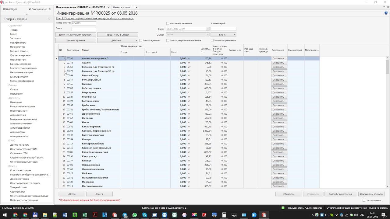Save the Кетчуп row
This screenshot has height=219, width=390.
click(278, 139)
